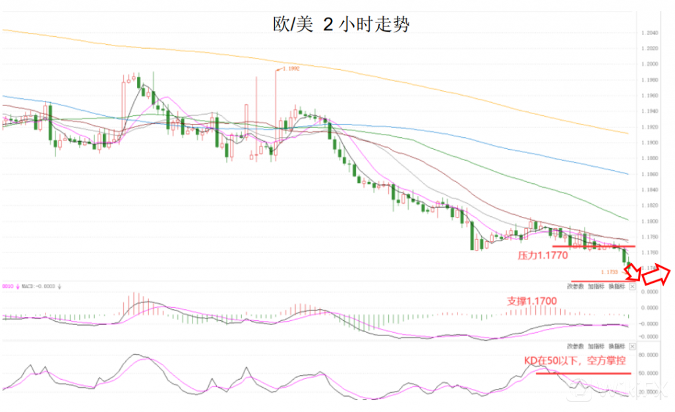
Task: Click the MACD:-0.0003 value label
Action: coord(39,287)
